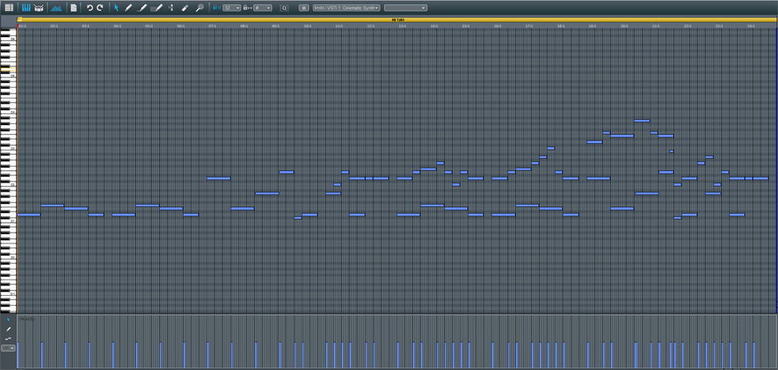The image size is (778, 370).
Task: Toggle the blue snap-to-grid lock
Action: click(x=217, y=8)
